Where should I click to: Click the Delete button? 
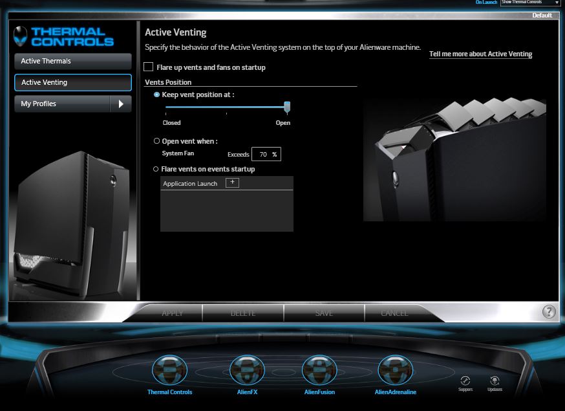[x=243, y=313]
